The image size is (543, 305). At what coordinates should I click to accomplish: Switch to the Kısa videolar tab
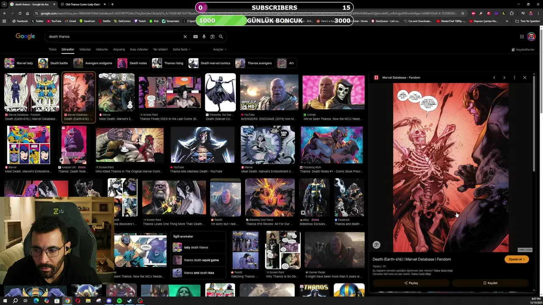139,49
